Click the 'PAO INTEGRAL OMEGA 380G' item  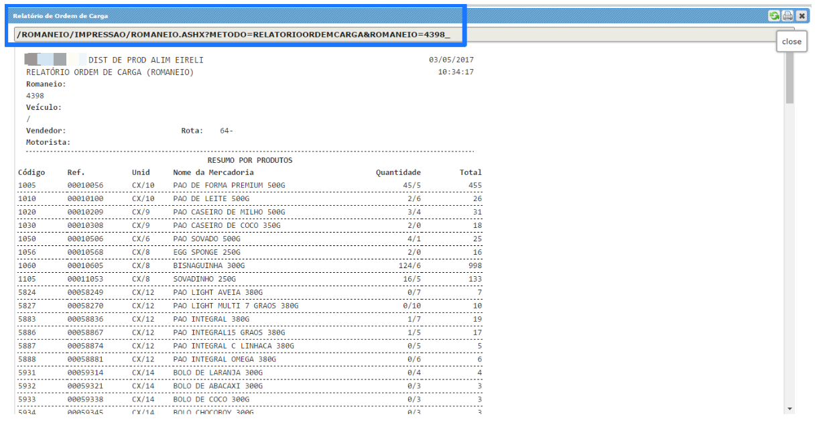(x=225, y=359)
